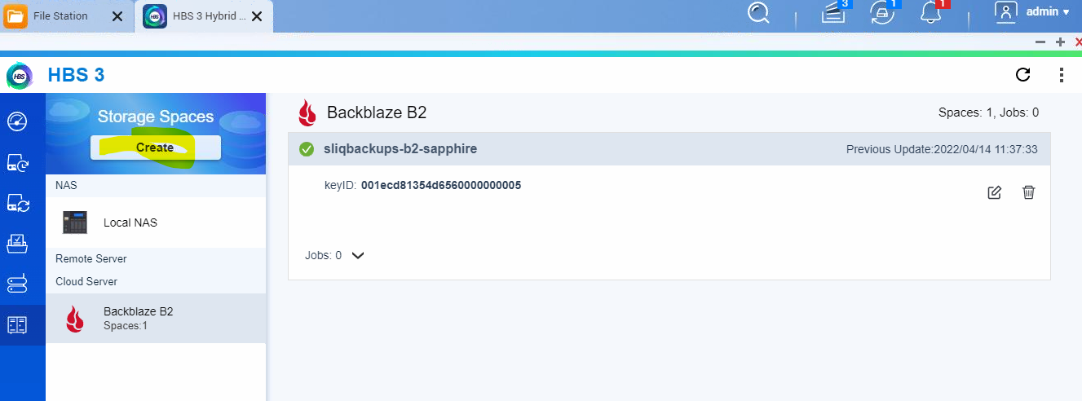The height and width of the screenshot is (401, 1082).
Task: Expand the Jobs: 0 chevron
Action: [x=357, y=255]
